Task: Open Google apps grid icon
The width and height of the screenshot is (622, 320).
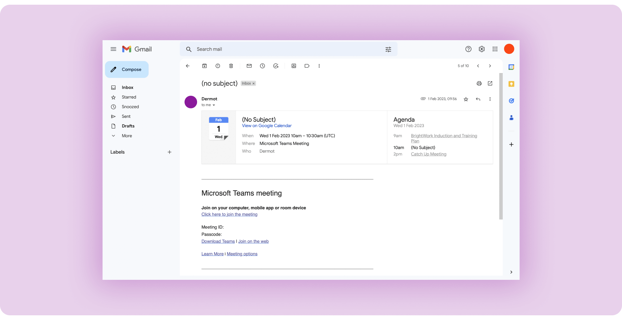Action: pyautogui.click(x=495, y=49)
